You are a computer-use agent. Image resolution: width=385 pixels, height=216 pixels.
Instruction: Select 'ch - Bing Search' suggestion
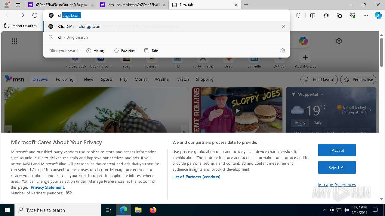[x=166, y=37]
